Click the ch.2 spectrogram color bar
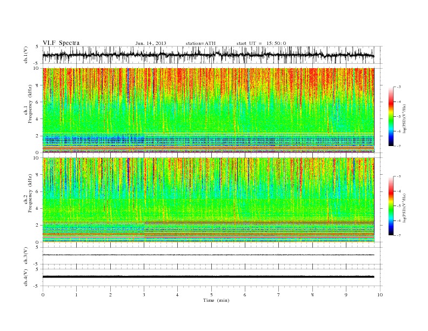This screenshot has height=331, width=428. (x=391, y=206)
